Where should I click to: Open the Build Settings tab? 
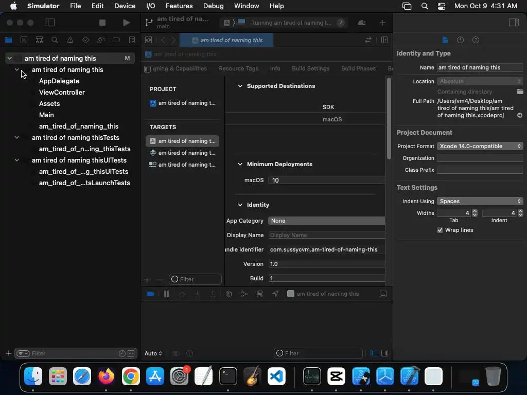pos(310,68)
